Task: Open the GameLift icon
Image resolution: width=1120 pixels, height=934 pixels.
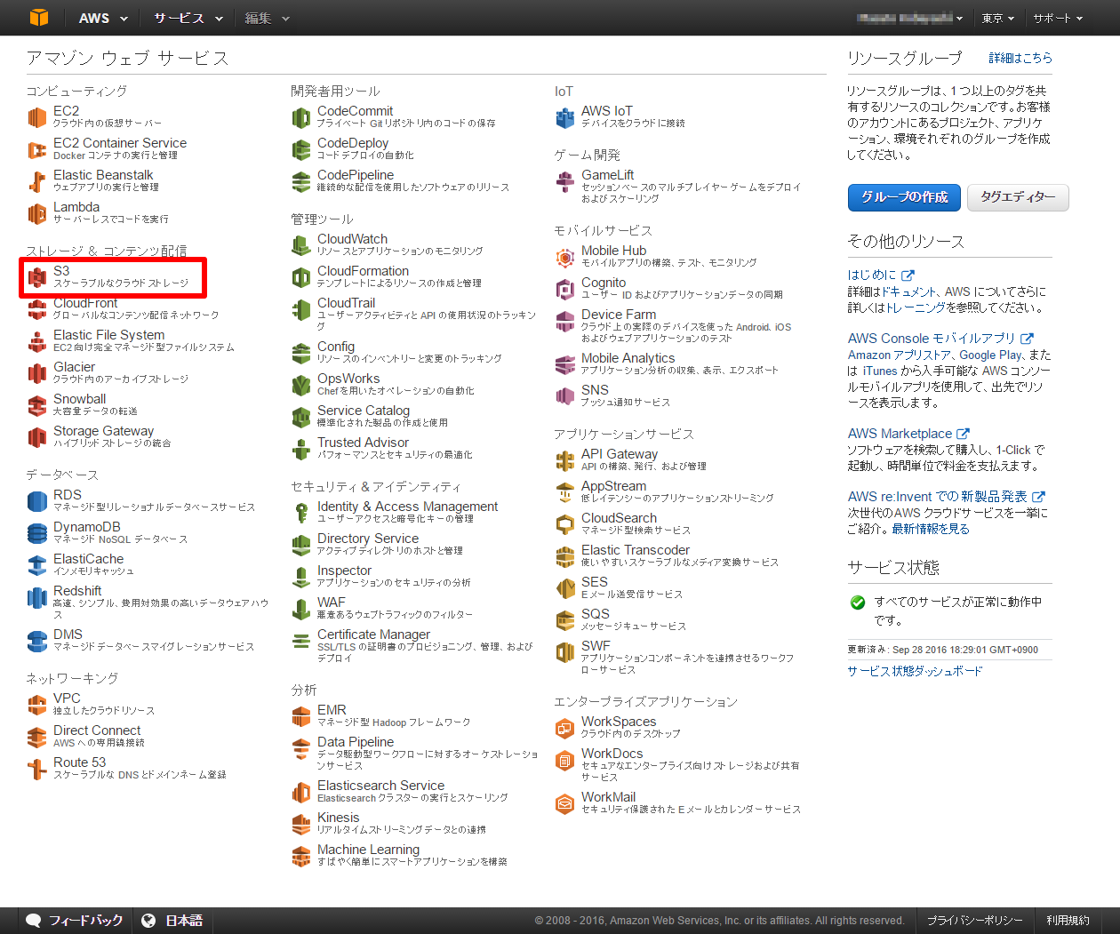Action: pyautogui.click(x=564, y=181)
